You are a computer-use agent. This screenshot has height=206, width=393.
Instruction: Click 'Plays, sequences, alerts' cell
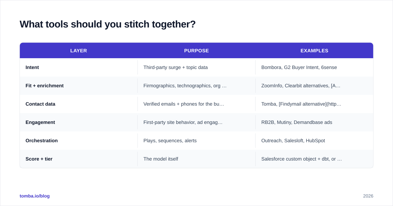tap(170, 141)
